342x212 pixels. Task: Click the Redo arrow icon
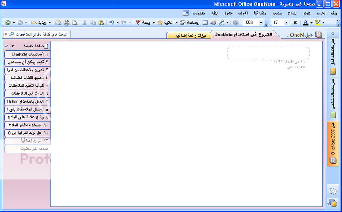click(124, 23)
